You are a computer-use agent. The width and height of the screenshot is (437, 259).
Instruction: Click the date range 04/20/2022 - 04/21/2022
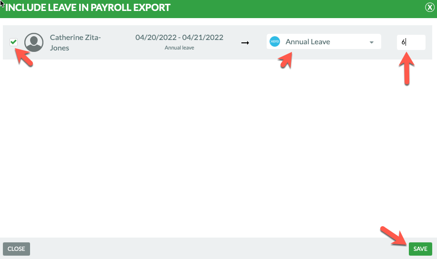click(179, 37)
